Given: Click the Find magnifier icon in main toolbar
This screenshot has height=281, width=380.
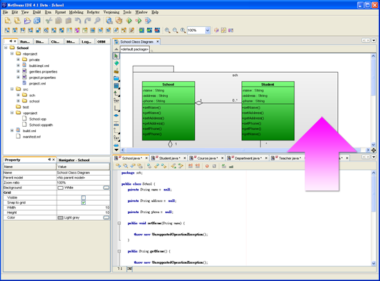Looking at the screenshot, I should point(97,21).
